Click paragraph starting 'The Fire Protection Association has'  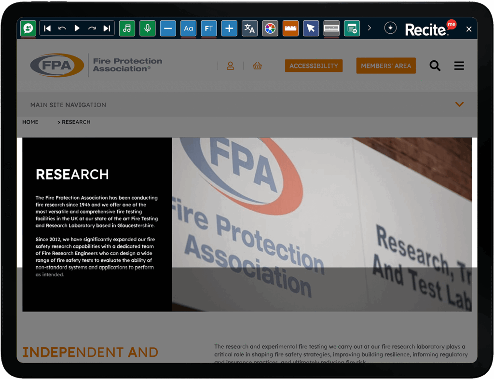click(x=96, y=212)
